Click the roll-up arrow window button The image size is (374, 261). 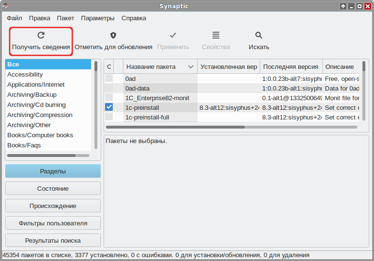pyautogui.click(x=343, y=6)
